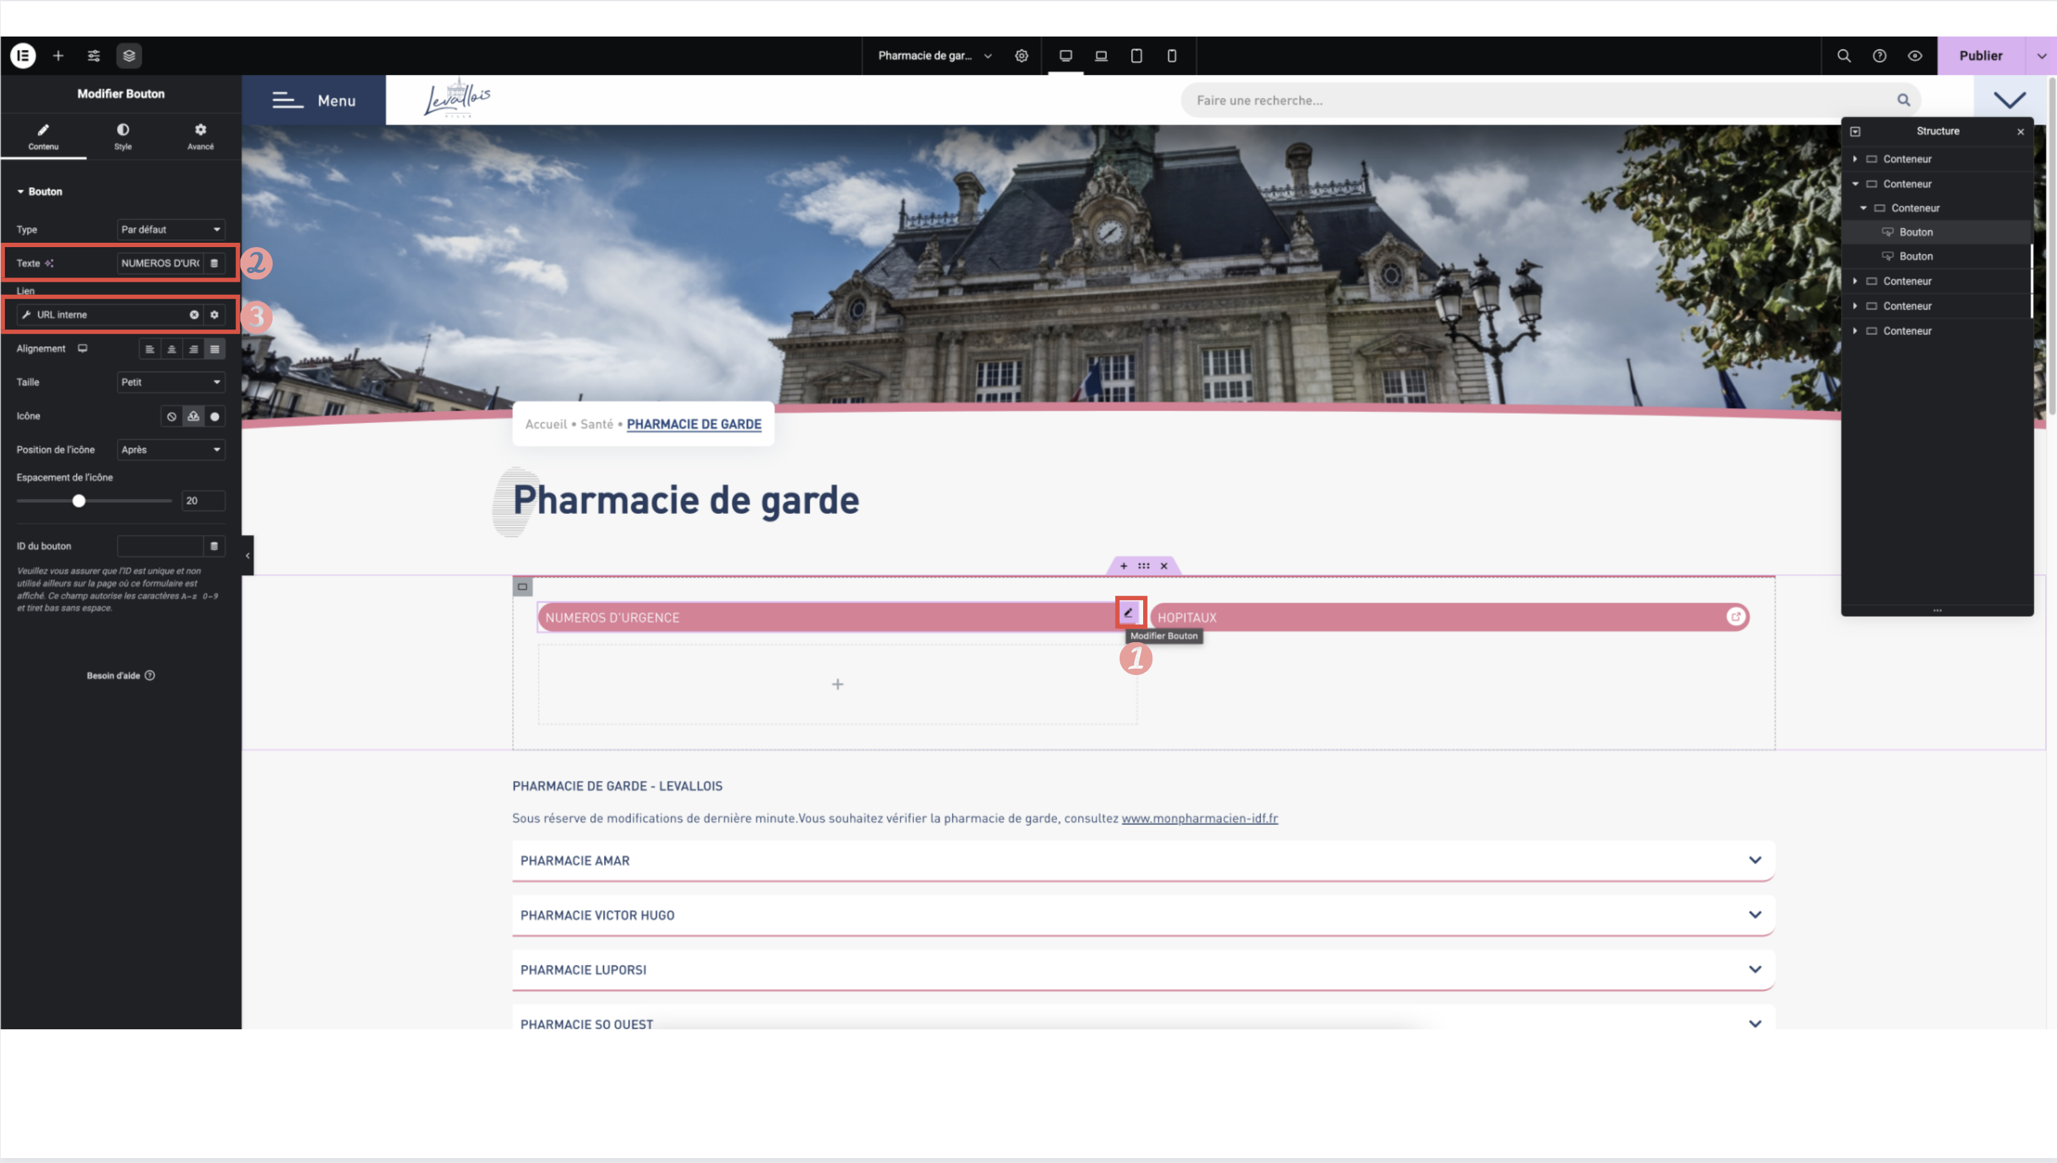
Task: Select justified alignment option
Action: click(x=214, y=349)
